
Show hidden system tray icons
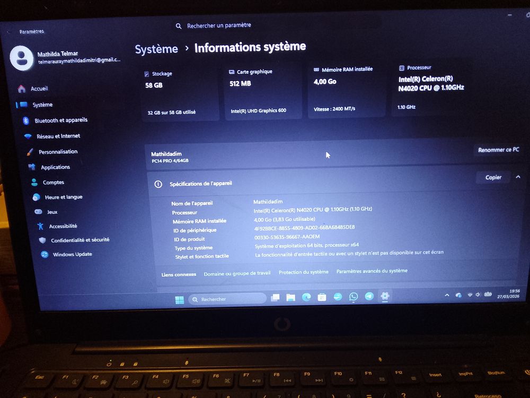click(447, 295)
